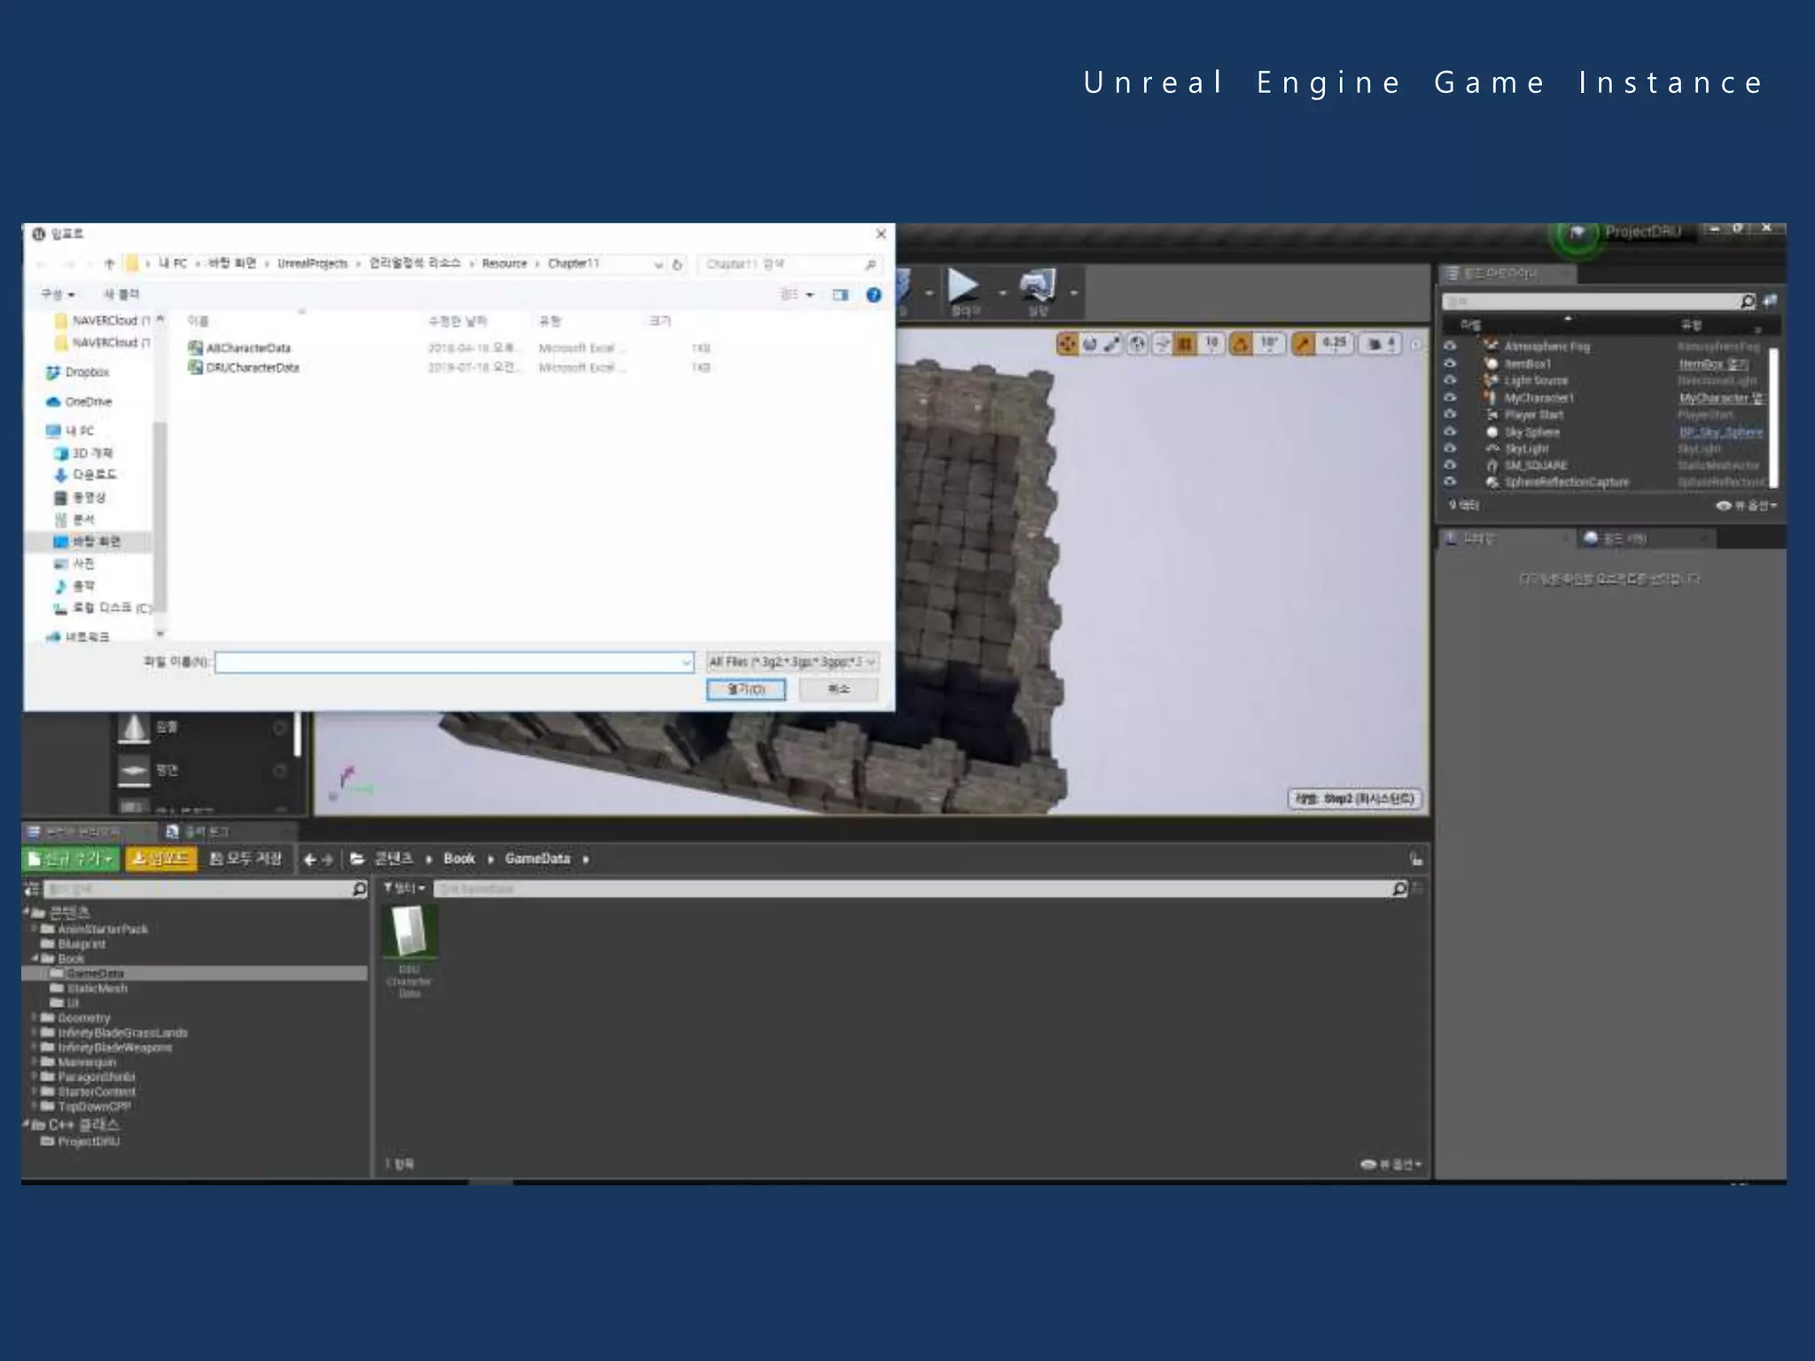Open the Play options dropdown arrow

pyautogui.click(x=1002, y=292)
